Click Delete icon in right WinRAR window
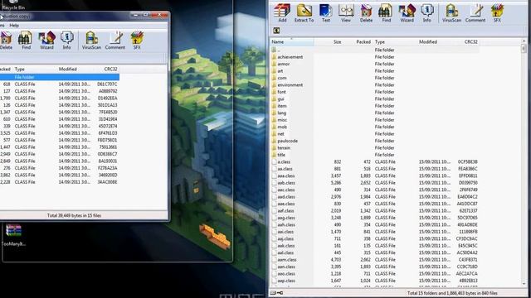Viewport: 531px width, 298px height. tap(366, 13)
